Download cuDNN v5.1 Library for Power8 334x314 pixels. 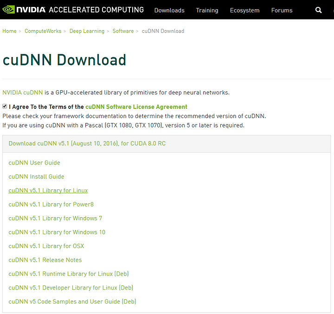pyautogui.click(x=51, y=204)
